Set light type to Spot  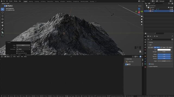[163, 47]
